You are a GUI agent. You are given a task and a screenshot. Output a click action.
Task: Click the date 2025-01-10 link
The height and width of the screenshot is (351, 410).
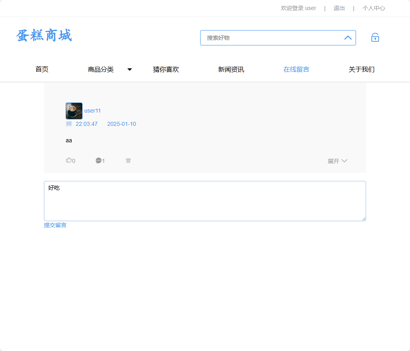coord(121,124)
